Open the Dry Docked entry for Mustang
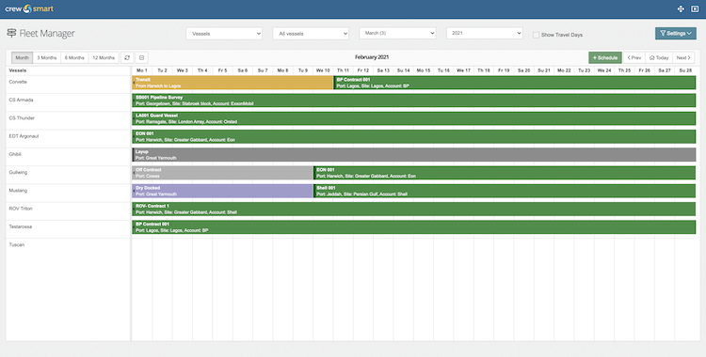Viewport: 706px width, 357px height. (x=222, y=191)
